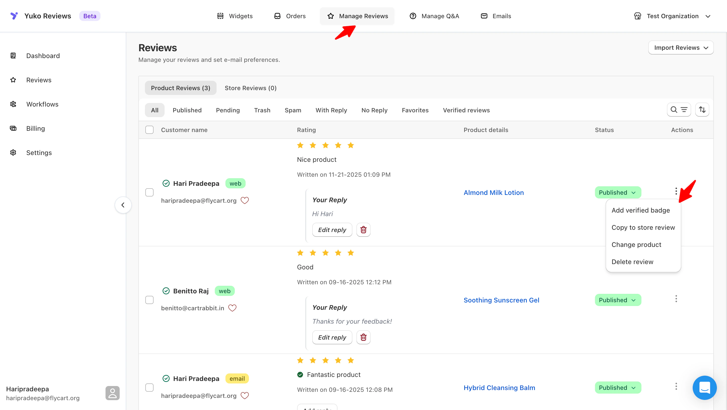Open actions menu for Soothing Sunscreen Gel
The image size is (727, 410).
pyautogui.click(x=676, y=299)
